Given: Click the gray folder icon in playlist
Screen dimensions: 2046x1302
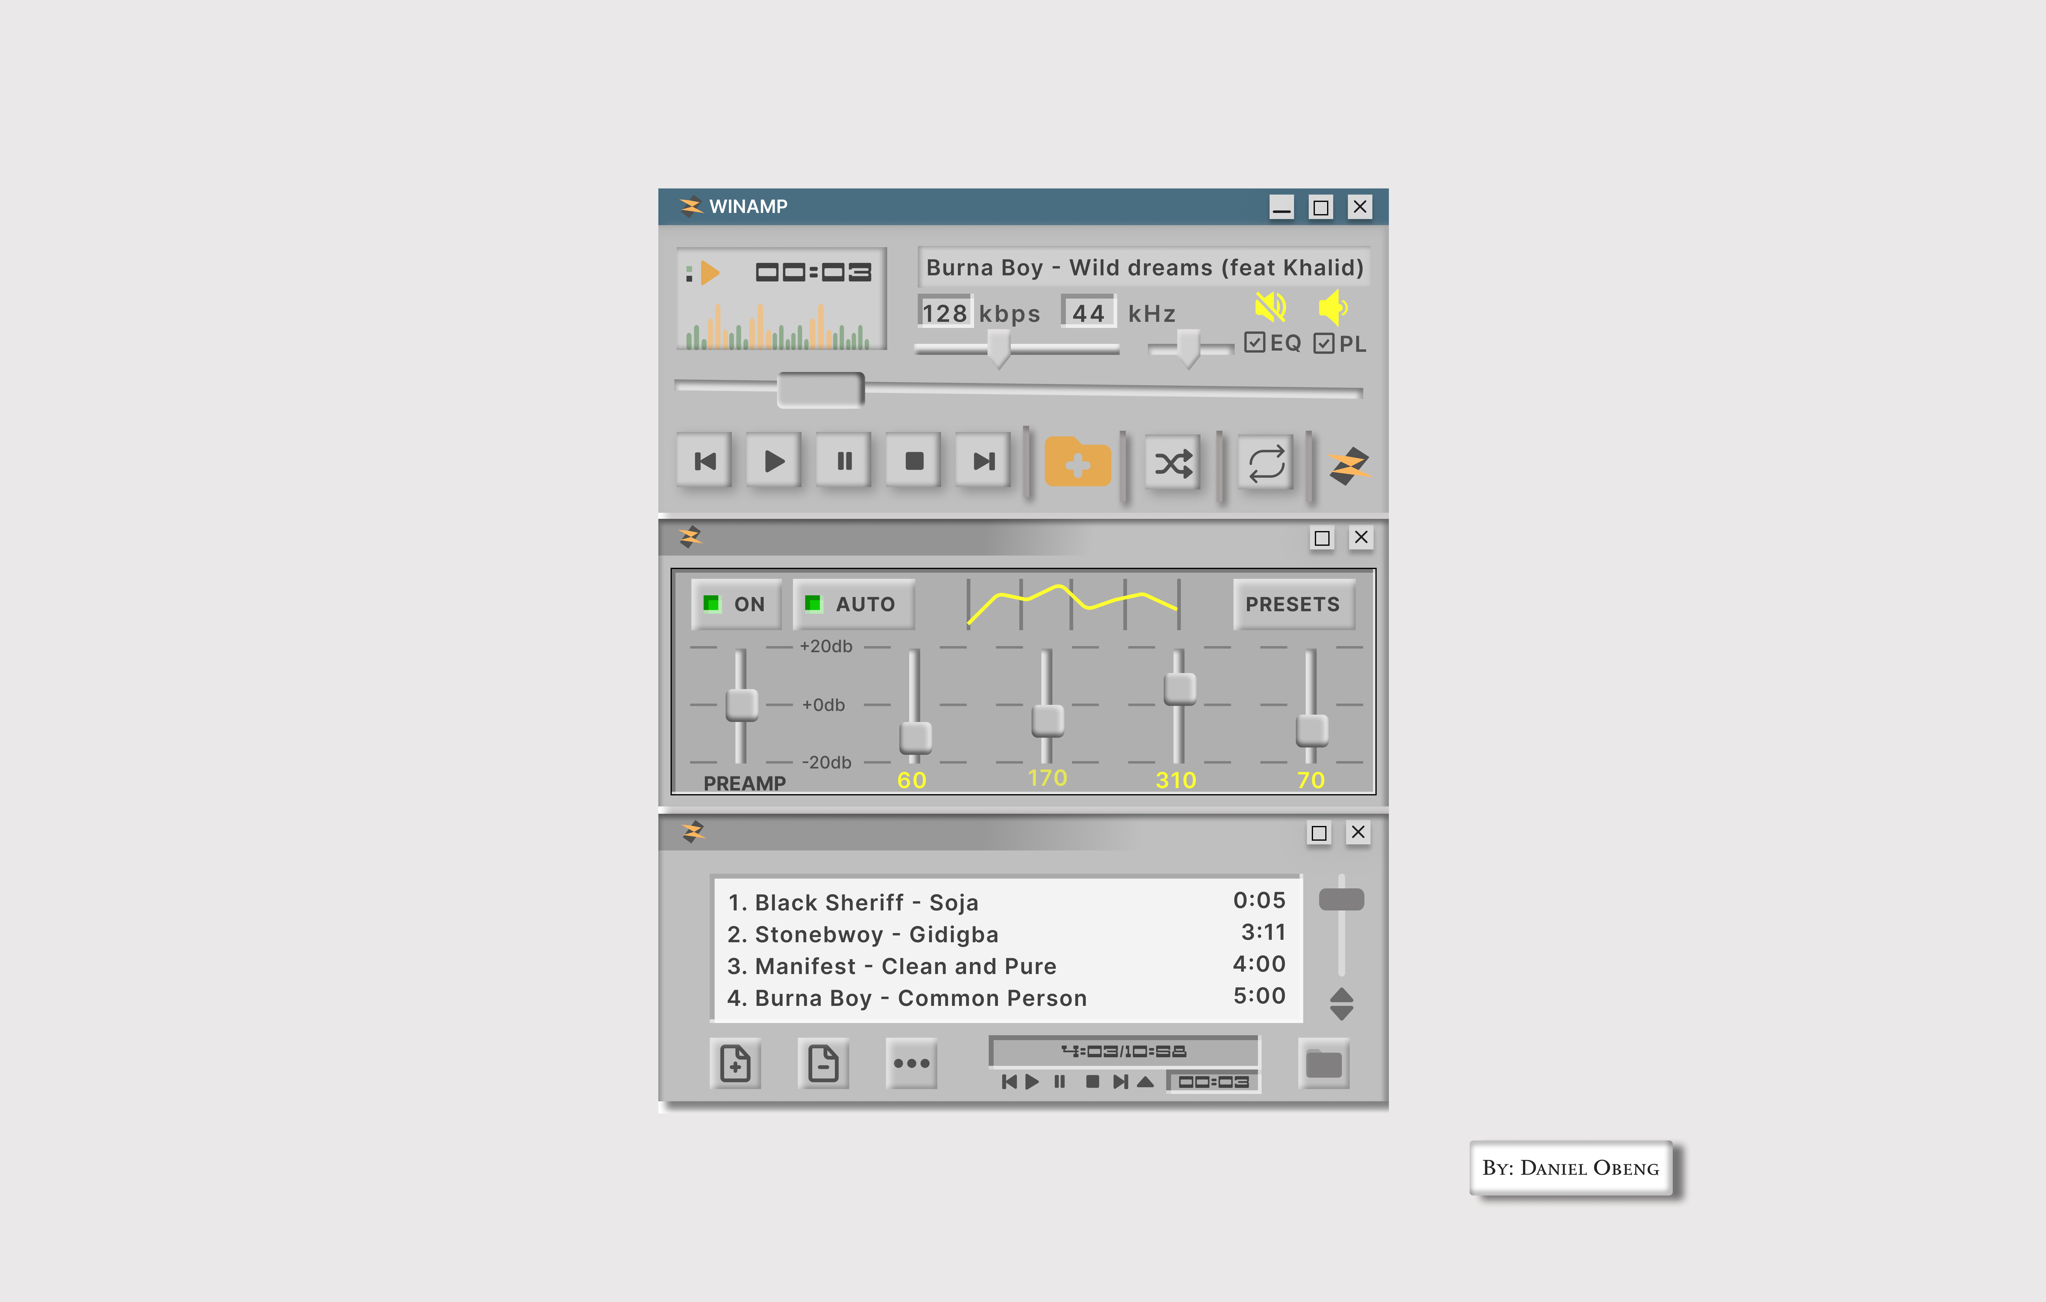Looking at the screenshot, I should click(1324, 1063).
